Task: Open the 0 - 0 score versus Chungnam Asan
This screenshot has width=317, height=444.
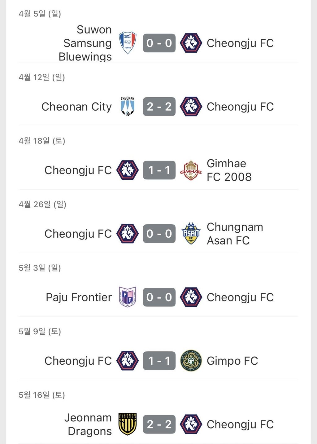Action: coord(159,234)
